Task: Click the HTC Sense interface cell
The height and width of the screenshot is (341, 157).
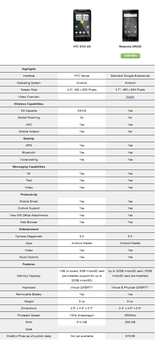Action: click(x=82, y=76)
